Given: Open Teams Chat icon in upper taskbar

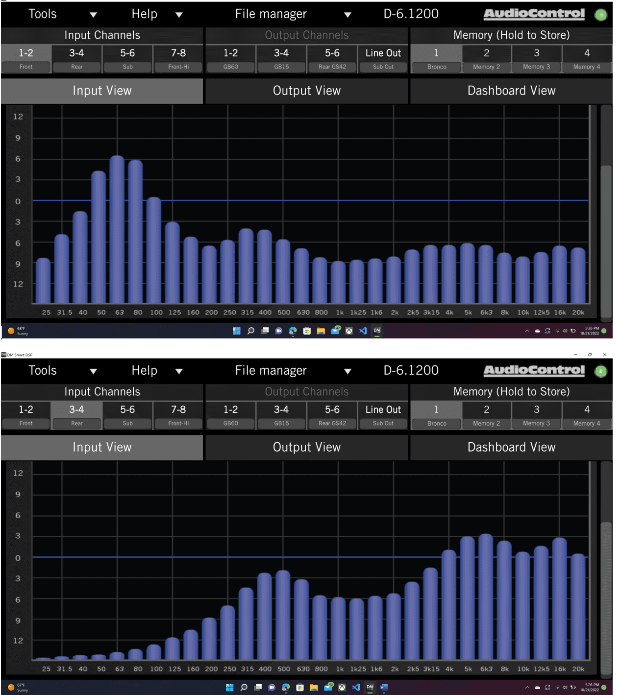Looking at the screenshot, I should point(279,331).
